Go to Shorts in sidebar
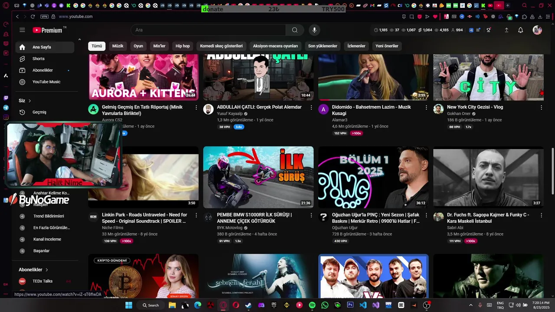 click(45, 58)
